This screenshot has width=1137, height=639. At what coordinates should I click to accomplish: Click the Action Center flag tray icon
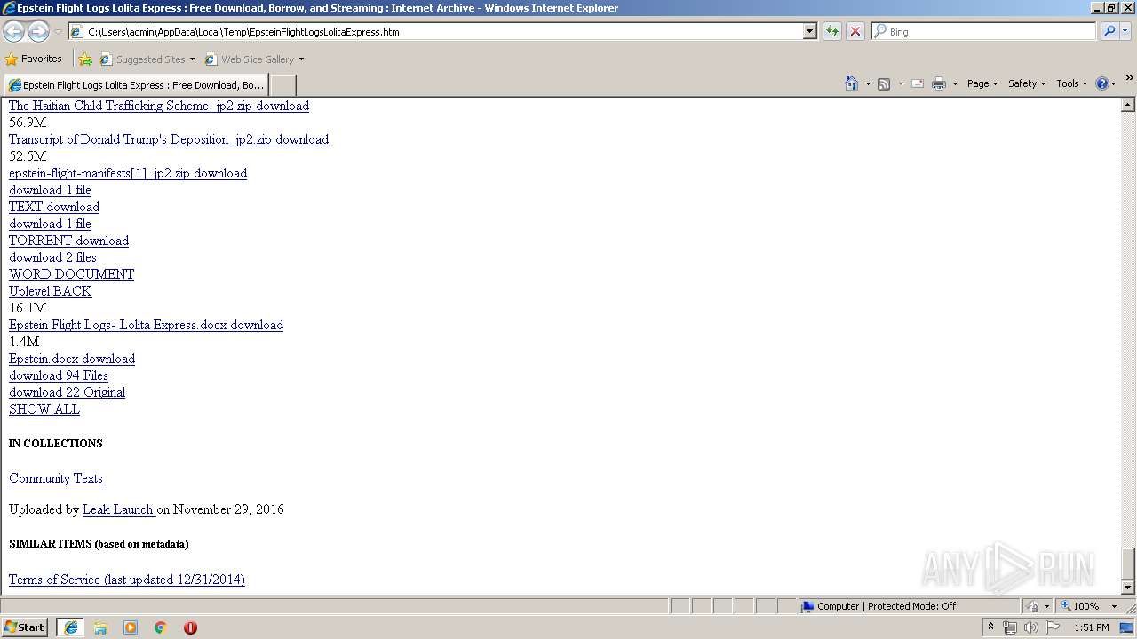[1053, 627]
